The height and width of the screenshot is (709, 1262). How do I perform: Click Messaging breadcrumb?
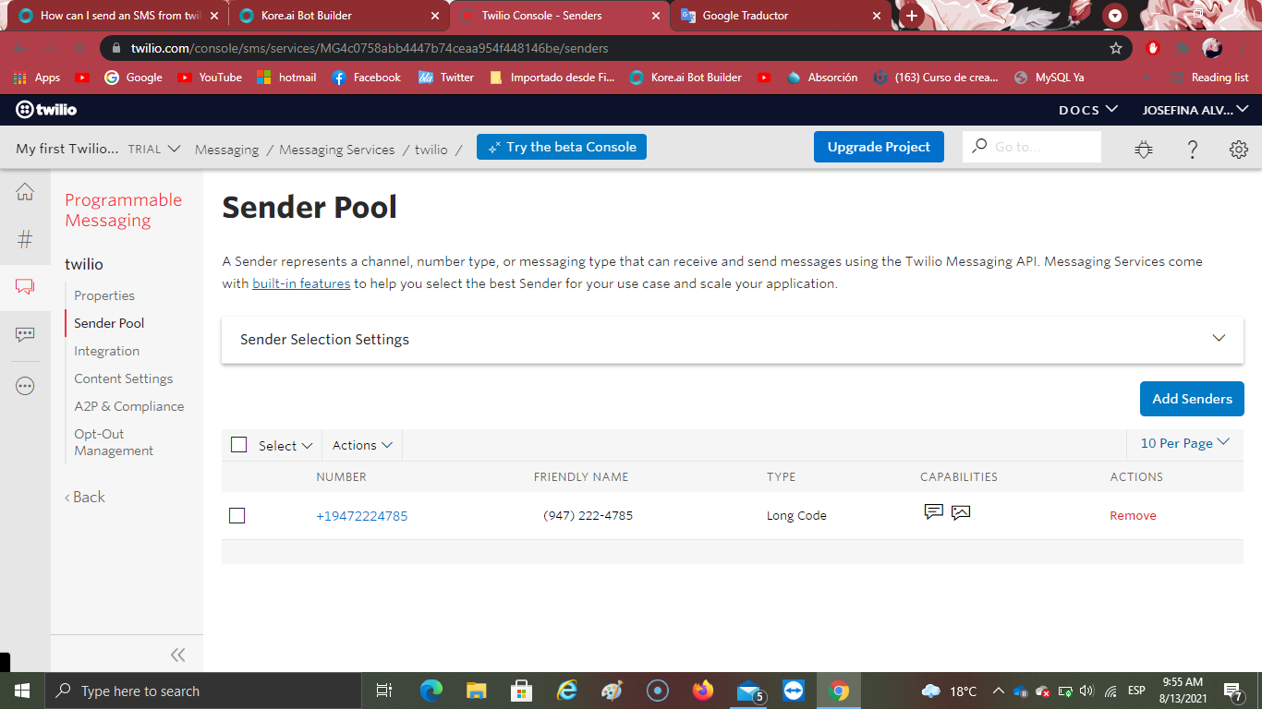pyautogui.click(x=226, y=150)
